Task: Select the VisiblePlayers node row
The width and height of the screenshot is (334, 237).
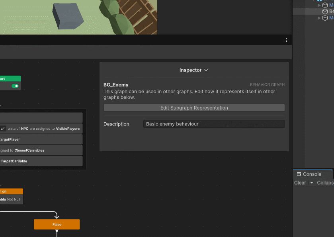Action: tap(41, 129)
